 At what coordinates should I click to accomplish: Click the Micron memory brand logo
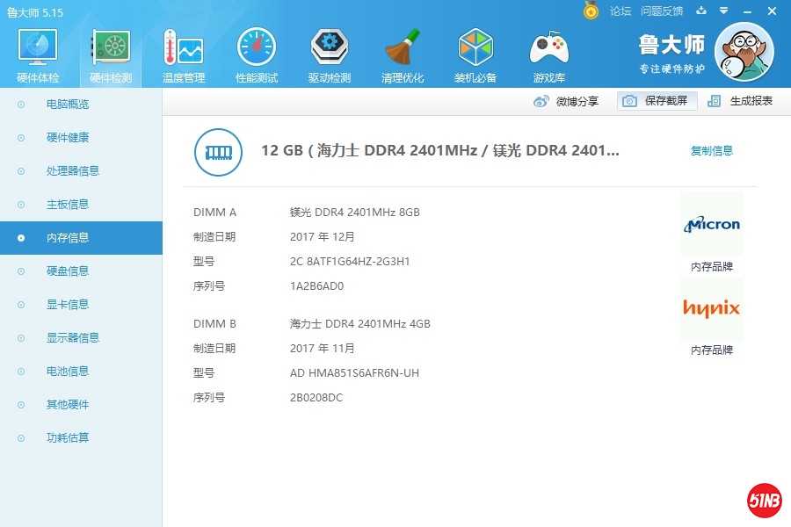click(712, 225)
